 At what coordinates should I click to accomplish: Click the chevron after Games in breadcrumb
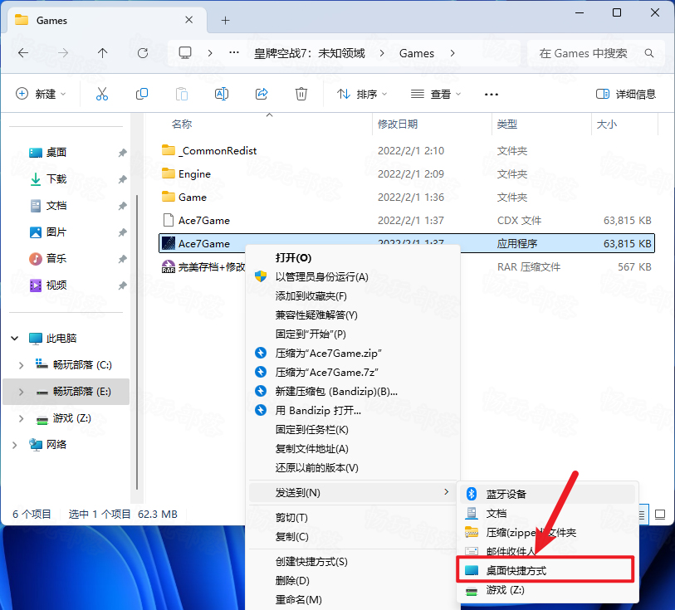pos(452,53)
